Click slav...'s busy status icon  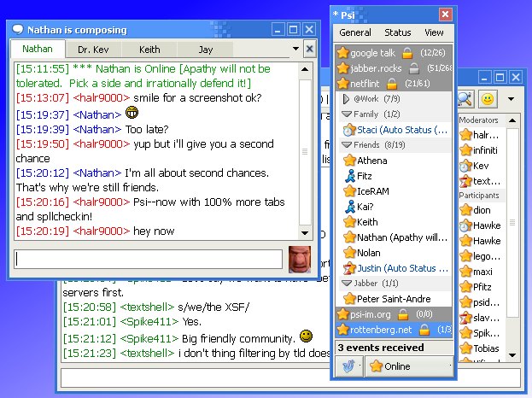pos(466,318)
